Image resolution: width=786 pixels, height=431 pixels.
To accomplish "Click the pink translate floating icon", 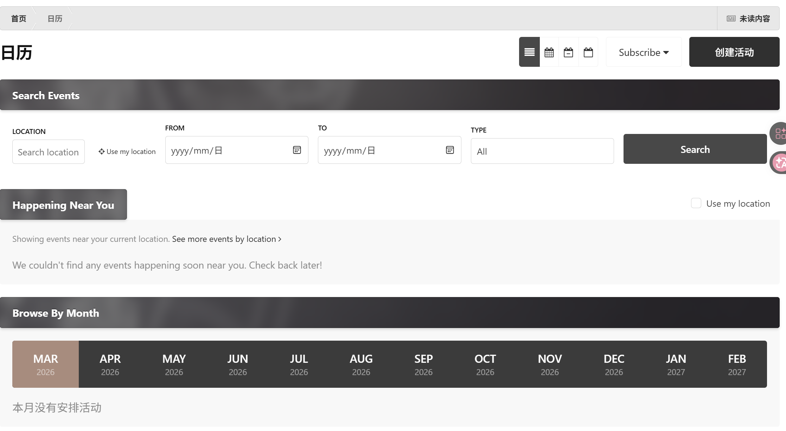I will [780, 162].
